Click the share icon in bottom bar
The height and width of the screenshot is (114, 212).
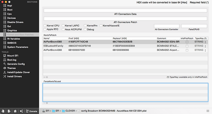tap(21, 111)
